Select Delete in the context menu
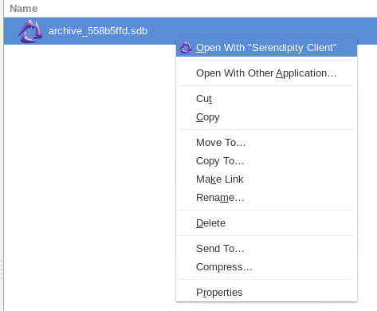This screenshot has width=377, height=311. point(266,223)
